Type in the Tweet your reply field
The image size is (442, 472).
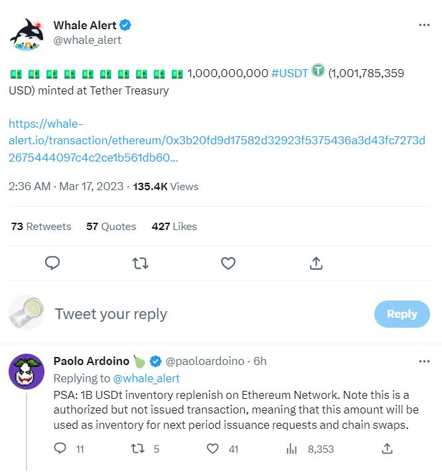(x=199, y=314)
